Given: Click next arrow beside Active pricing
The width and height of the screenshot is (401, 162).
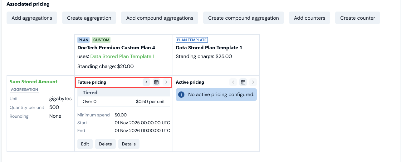Looking at the screenshot, I should [253, 82].
